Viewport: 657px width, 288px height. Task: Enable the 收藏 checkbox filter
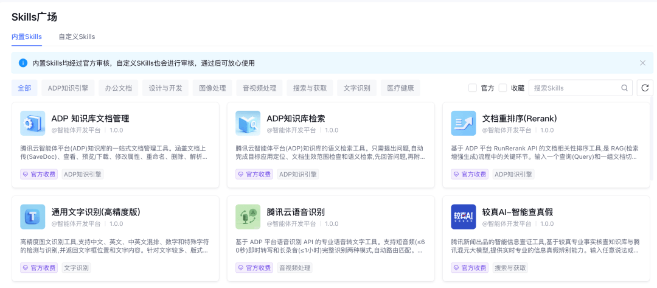click(503, 88)
